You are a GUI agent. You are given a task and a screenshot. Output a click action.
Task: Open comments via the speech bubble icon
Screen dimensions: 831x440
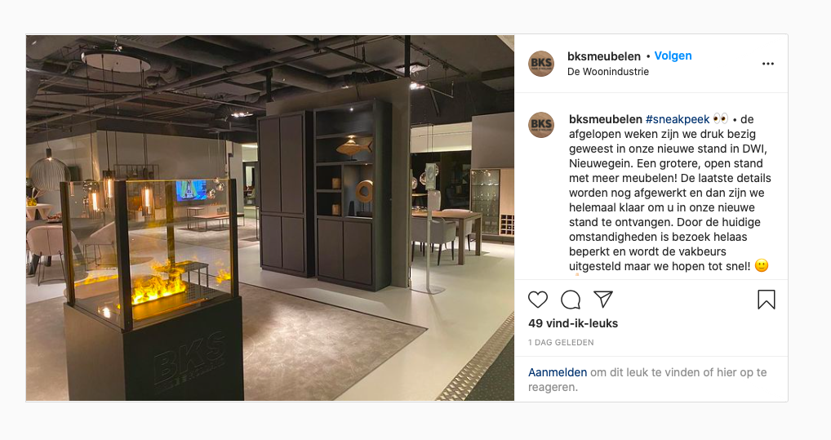571,300
